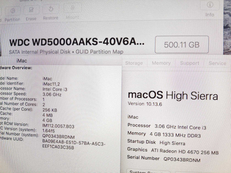Screen dimensions: 231x173
Task: Select the 3.06 GHz processor speed value
Action: [x=52, y=95]
